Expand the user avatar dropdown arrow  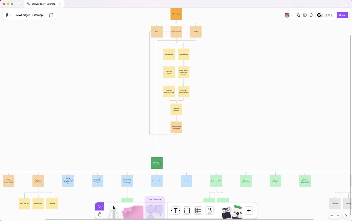coord(291,15)
